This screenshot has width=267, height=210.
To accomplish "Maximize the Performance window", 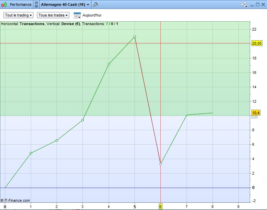I will pyautogui.click(x=258, y=4).
